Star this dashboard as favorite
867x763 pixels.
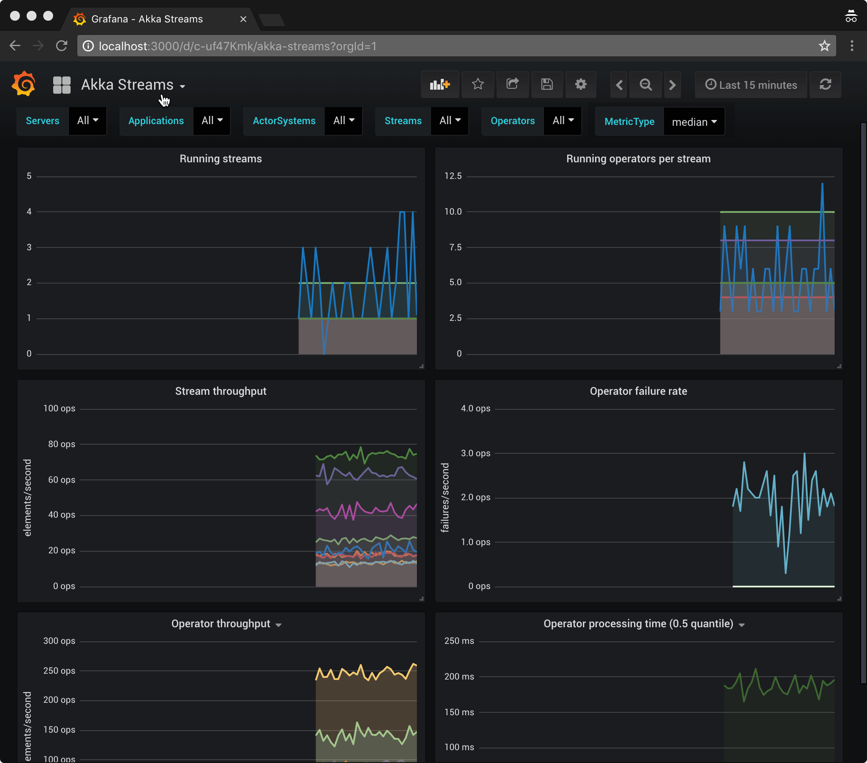(x=478, y=84)
